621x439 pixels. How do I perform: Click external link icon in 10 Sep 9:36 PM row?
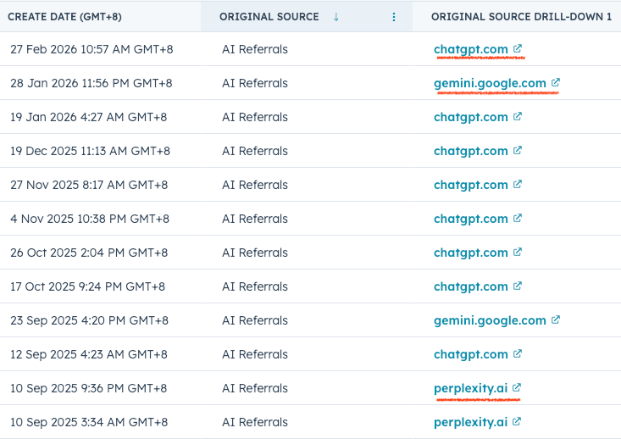pyautogui.click(x=517, y=387)
